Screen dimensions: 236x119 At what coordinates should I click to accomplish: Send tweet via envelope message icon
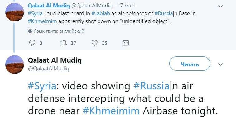click(x=126, y=43)
